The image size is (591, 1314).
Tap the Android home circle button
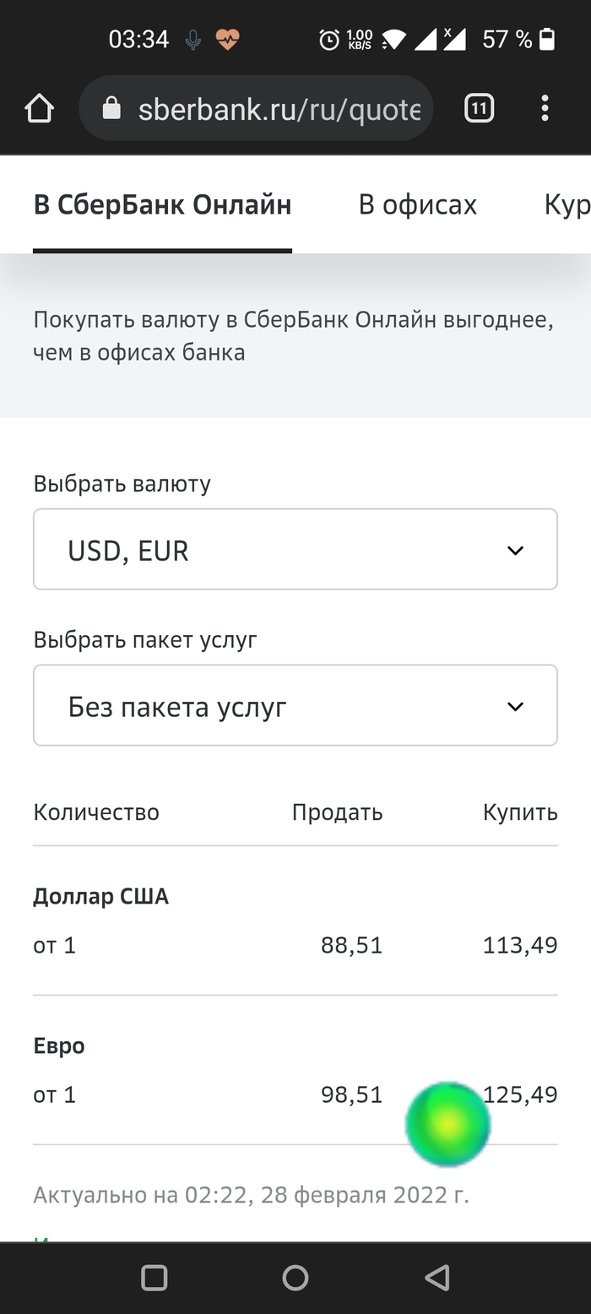point(295,1277)
